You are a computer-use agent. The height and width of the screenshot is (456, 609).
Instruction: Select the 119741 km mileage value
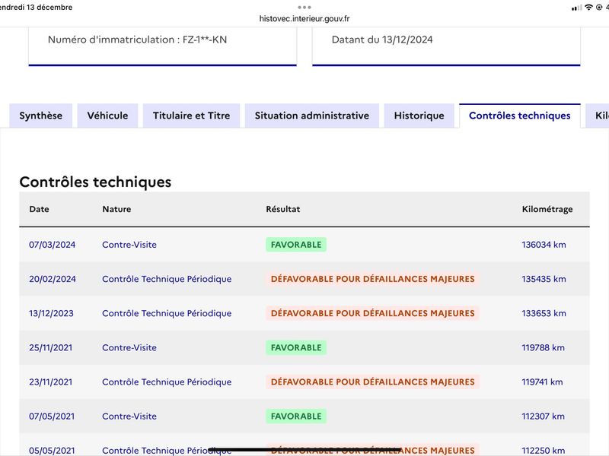[542, 382]
